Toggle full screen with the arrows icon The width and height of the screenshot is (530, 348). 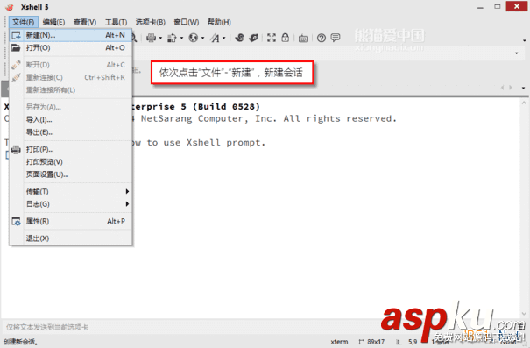pos(272,38)
